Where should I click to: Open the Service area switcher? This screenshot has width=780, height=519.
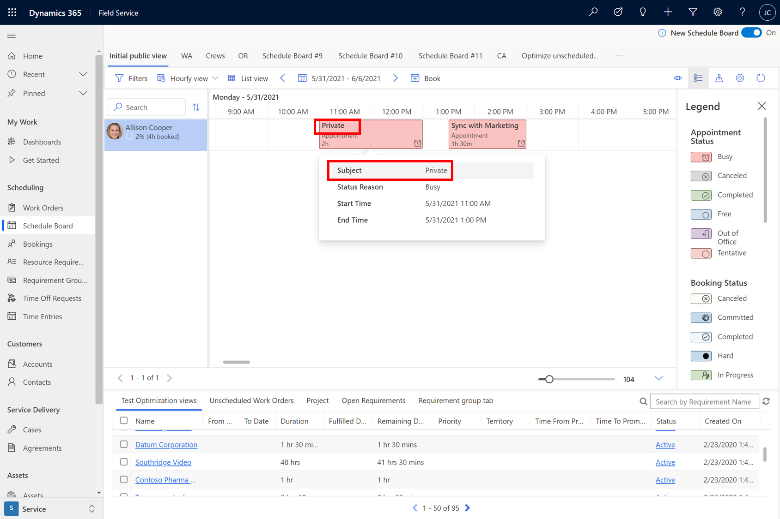tap(52, 509)
